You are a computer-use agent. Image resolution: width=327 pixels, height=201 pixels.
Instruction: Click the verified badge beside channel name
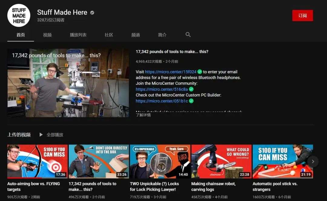coord(92,13)
